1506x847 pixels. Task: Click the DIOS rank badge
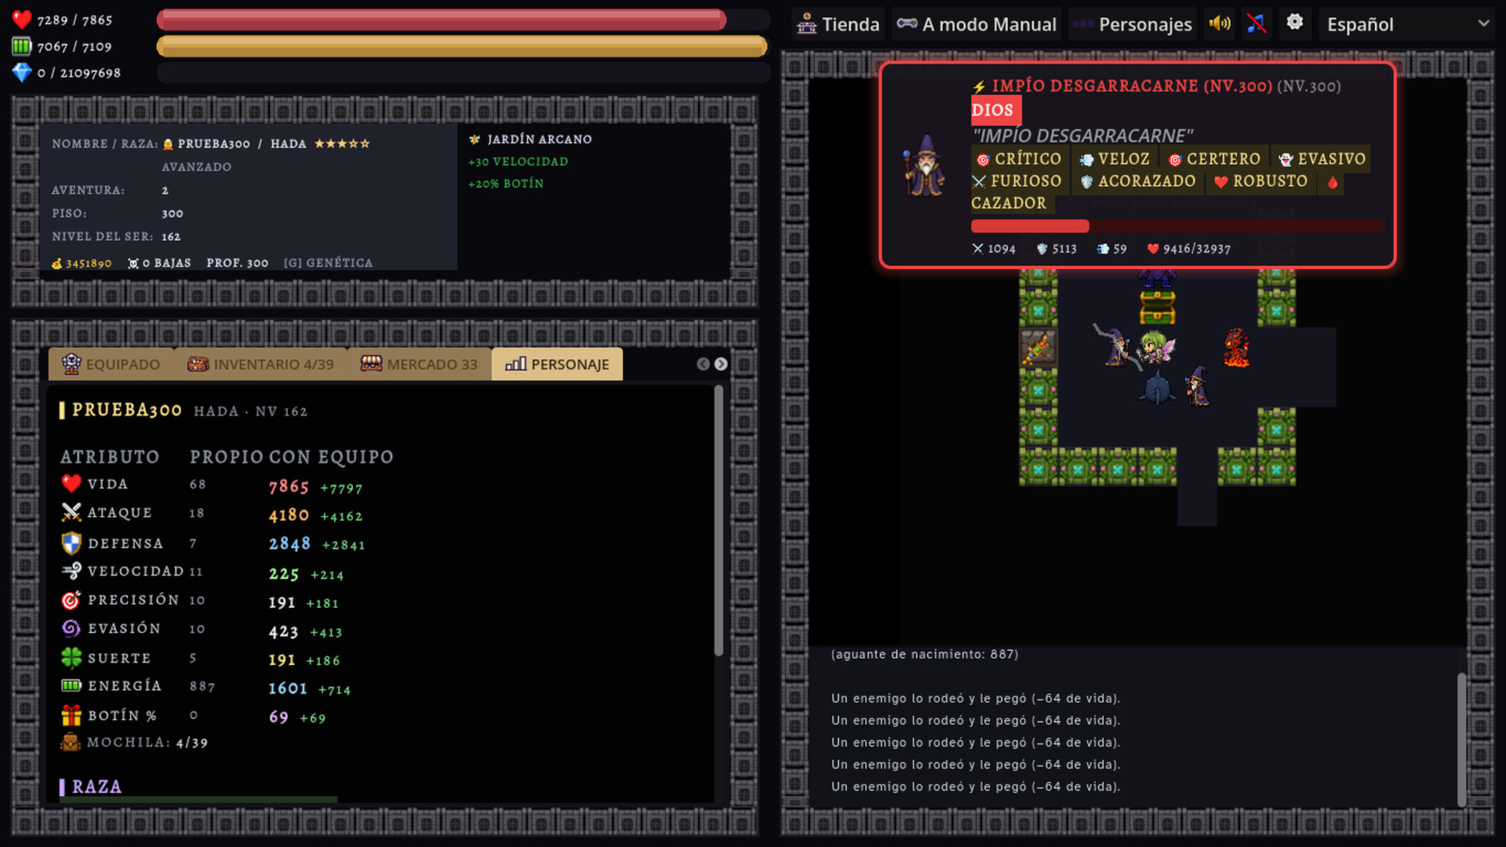pyautogui.click(x=995, y=111)
